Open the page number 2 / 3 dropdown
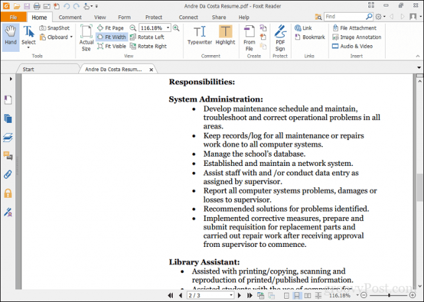 click(x=231, y=295)
